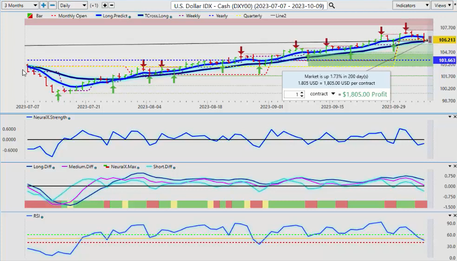Open the 3 Months range dropdown
This screenshot has height=261, width=457.
click(20, 5)
